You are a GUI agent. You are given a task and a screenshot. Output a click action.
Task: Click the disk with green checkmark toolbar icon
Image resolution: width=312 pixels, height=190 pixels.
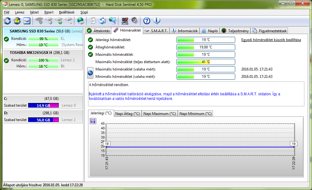point(59,21)
